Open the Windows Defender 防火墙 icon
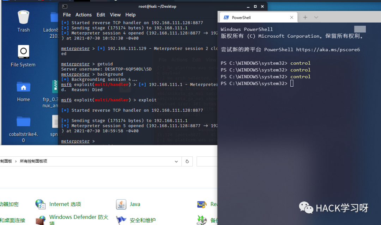 40,220
